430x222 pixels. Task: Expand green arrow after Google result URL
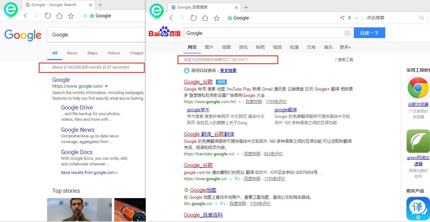(x=106, y=86)
